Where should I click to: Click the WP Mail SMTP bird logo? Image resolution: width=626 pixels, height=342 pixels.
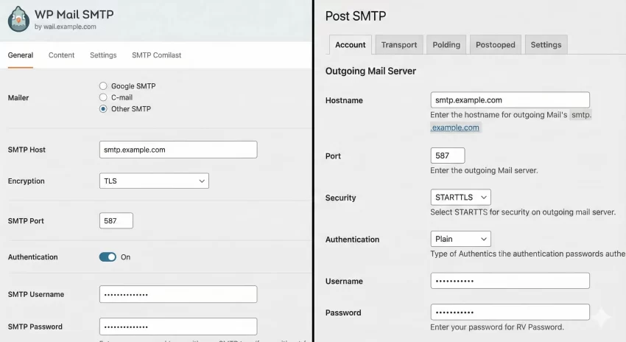click(x=18, y=18)
